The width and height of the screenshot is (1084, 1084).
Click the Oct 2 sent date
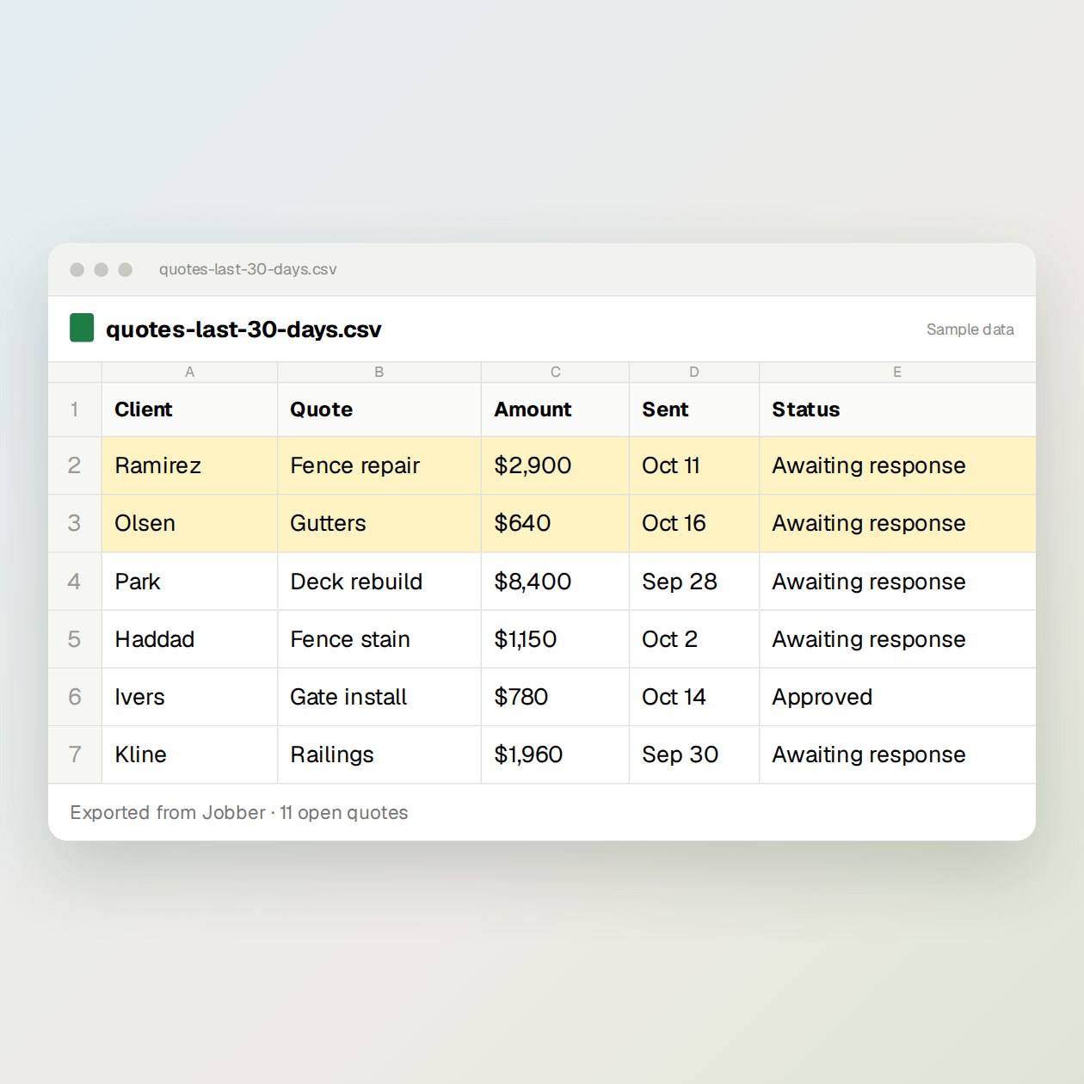coord(694,639)
